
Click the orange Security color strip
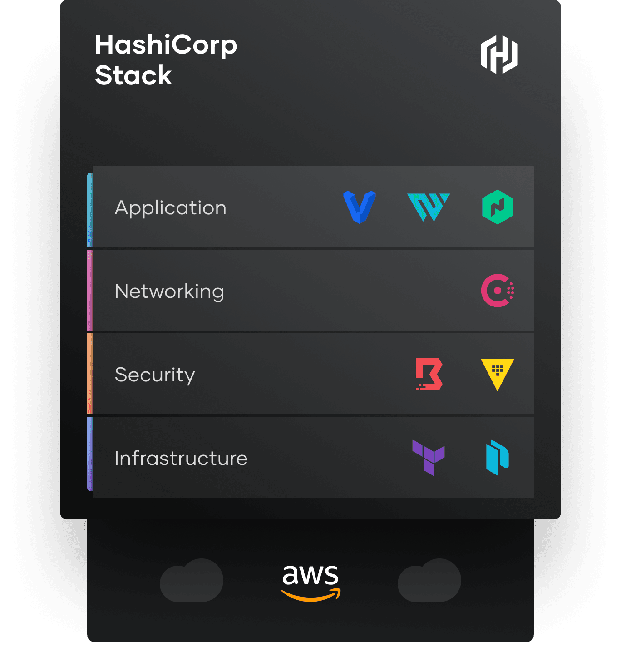pyautogui.click(x=90, y=374)
